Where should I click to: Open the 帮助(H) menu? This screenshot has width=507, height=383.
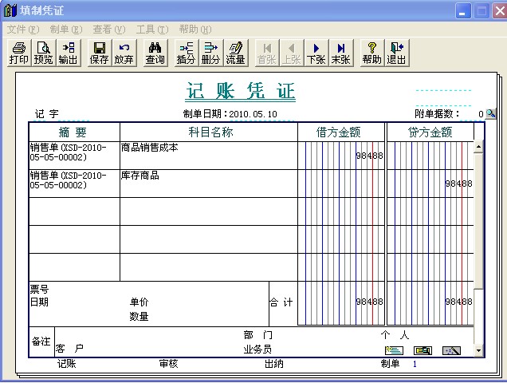[195, 30]
